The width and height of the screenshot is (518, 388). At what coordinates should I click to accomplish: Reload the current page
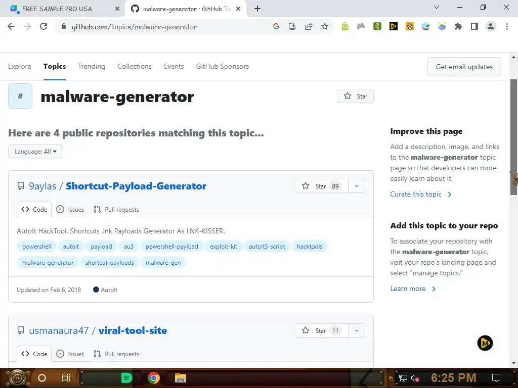click(x=44, y=26)
